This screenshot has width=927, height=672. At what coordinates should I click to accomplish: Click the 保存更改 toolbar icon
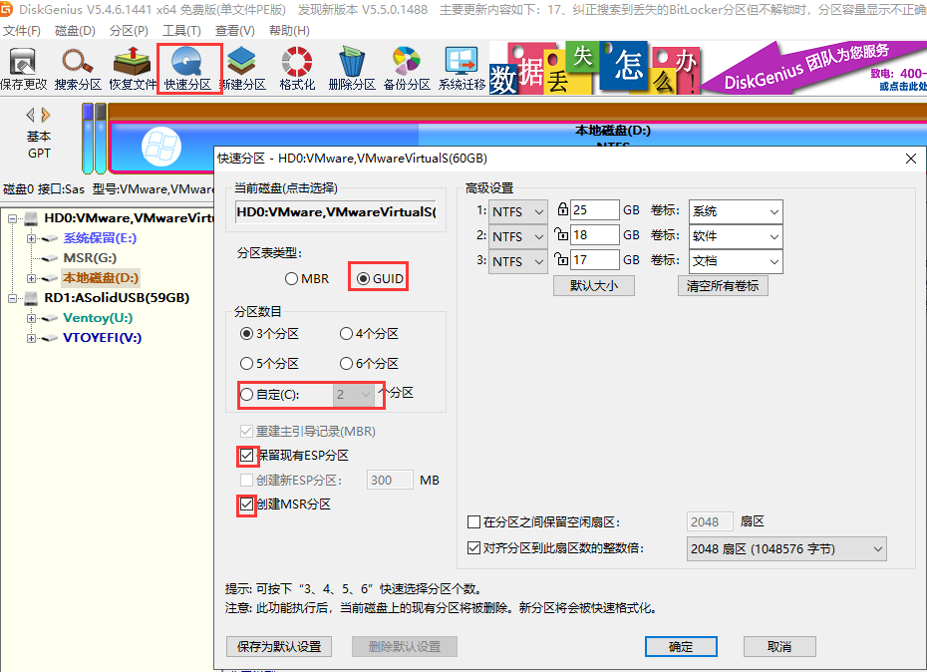[x=23, y=69]
